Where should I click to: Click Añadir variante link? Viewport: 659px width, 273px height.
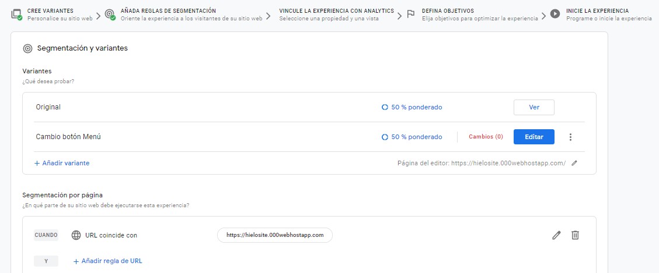point(62,163)
